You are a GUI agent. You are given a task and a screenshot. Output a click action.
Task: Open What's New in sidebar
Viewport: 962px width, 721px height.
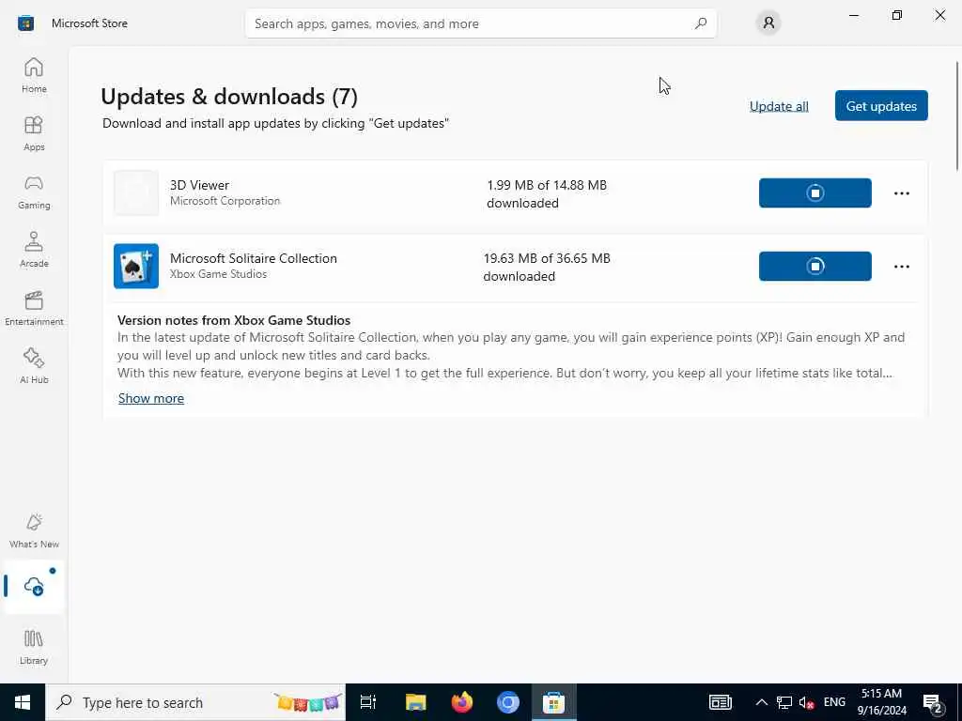(34, 530)
